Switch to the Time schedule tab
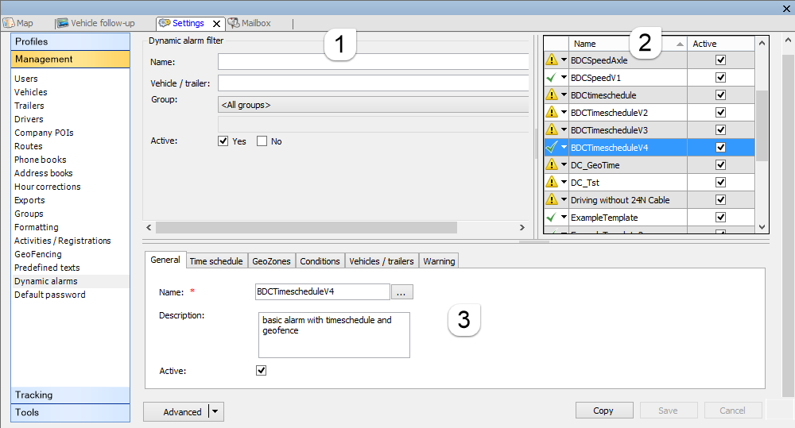 click(215, 260)
